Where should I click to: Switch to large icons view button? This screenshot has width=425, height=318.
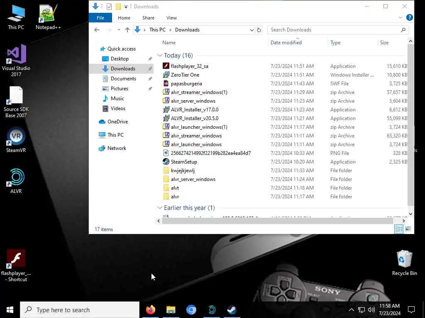408,229
